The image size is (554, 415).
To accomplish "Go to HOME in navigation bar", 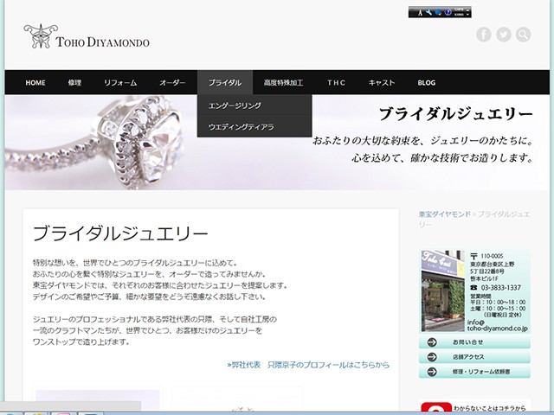I will tap(35, 83).
